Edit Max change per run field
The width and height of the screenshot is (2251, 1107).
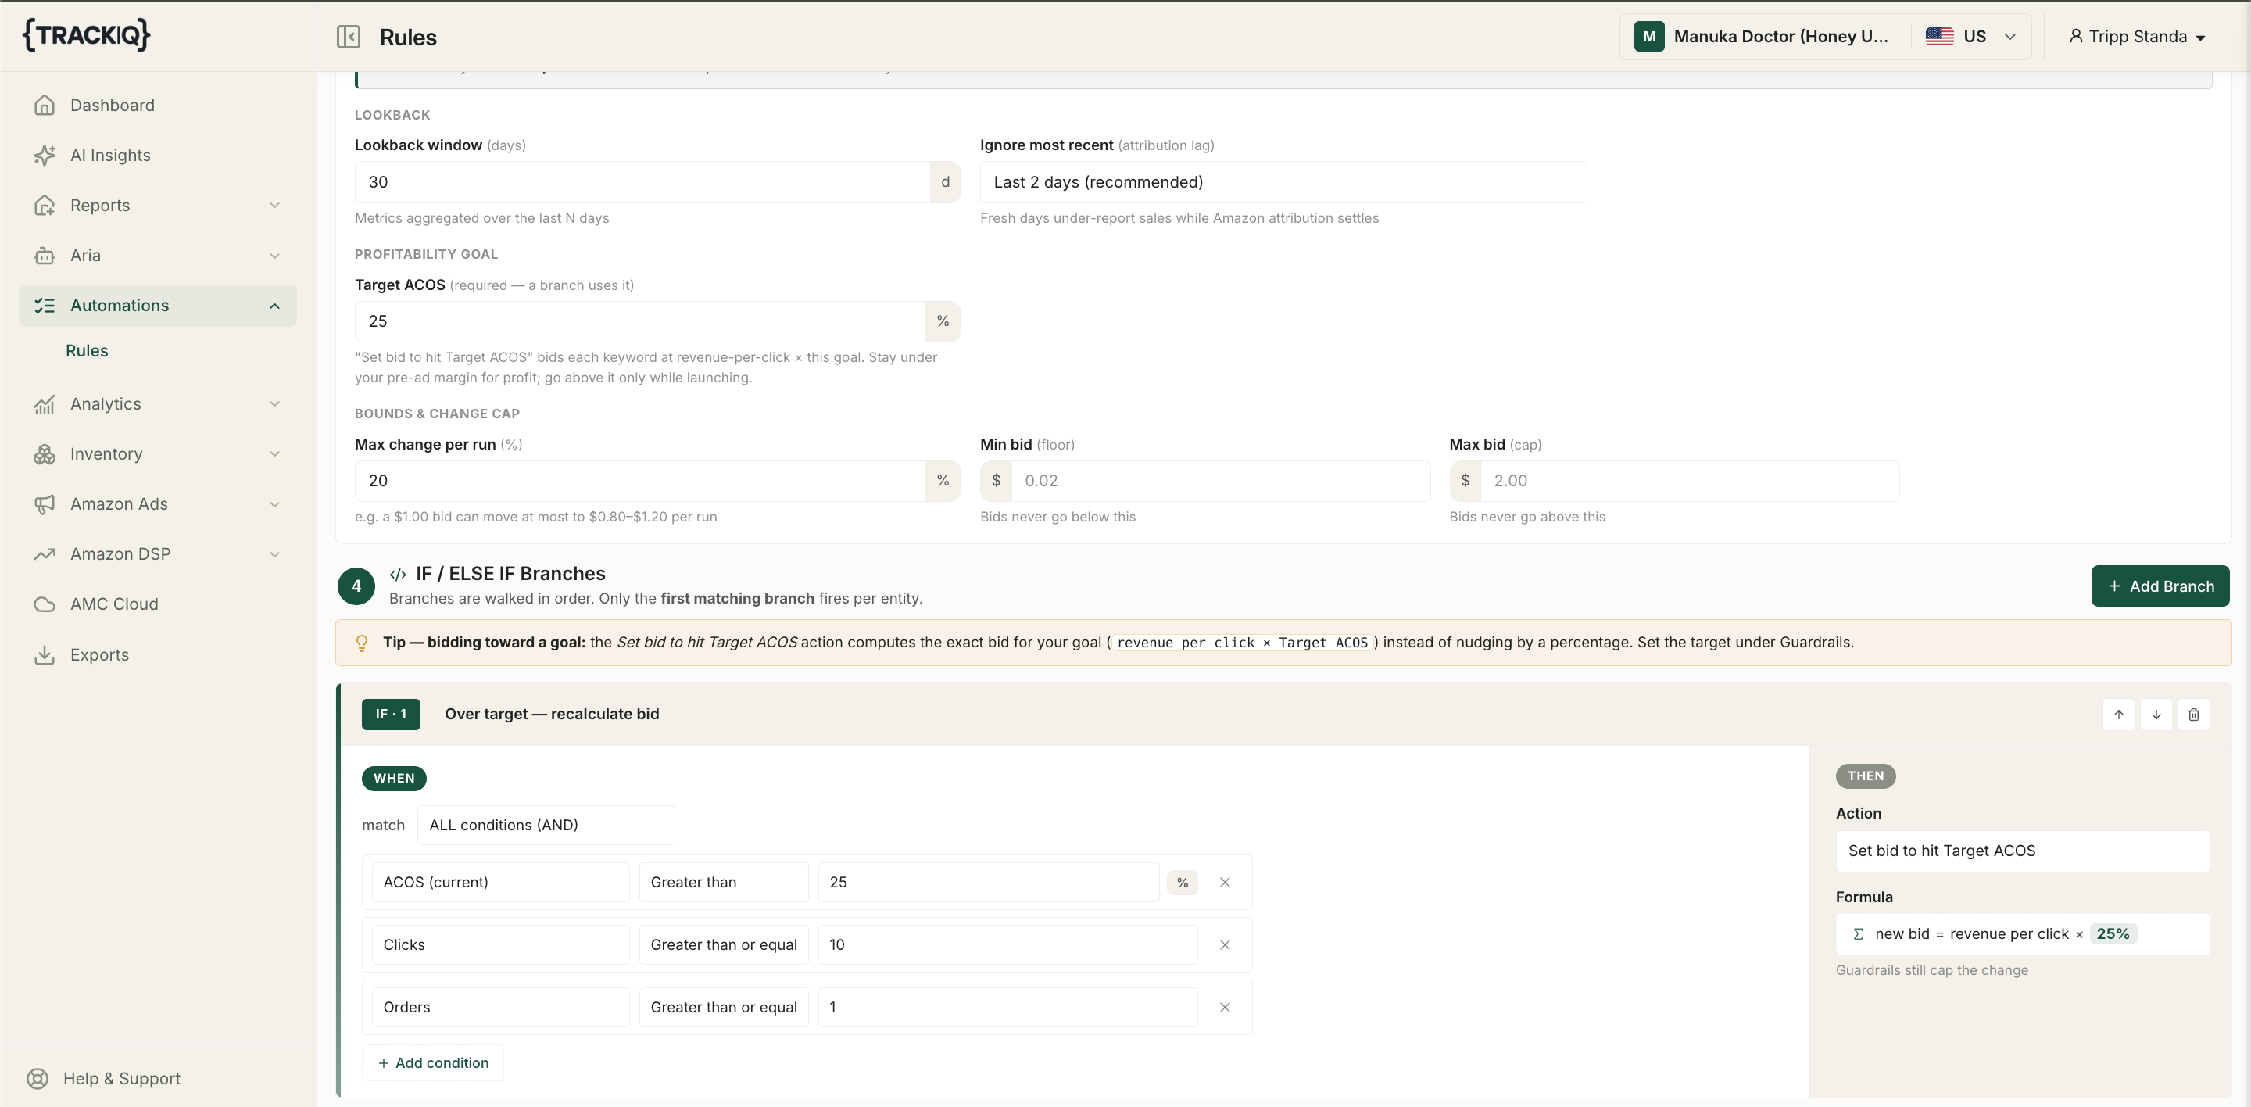point(639,481)
